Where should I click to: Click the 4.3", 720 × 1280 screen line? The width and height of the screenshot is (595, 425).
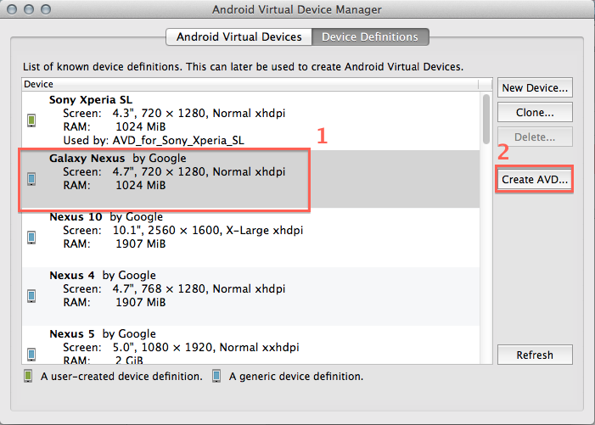(x=174, y=114)
